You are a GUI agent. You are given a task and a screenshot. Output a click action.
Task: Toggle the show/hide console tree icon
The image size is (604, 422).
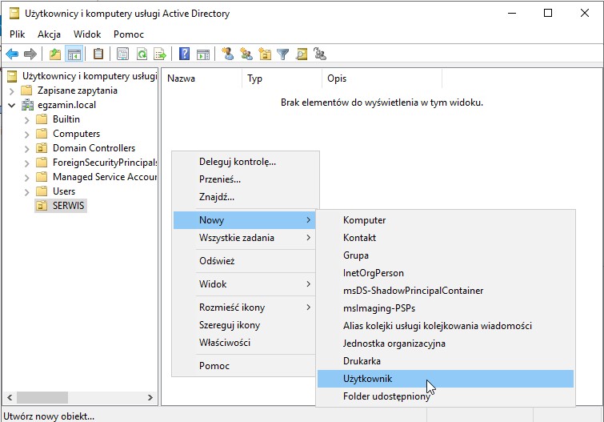pyautogui.click(x=74, y=54)
